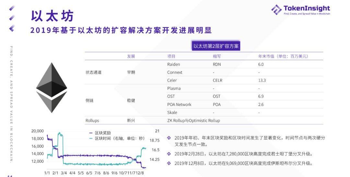Viewport: 350px width, 177px height.
Task: Click the diamond bullet before 2019年12月8日
Action: tap(169, 163)
